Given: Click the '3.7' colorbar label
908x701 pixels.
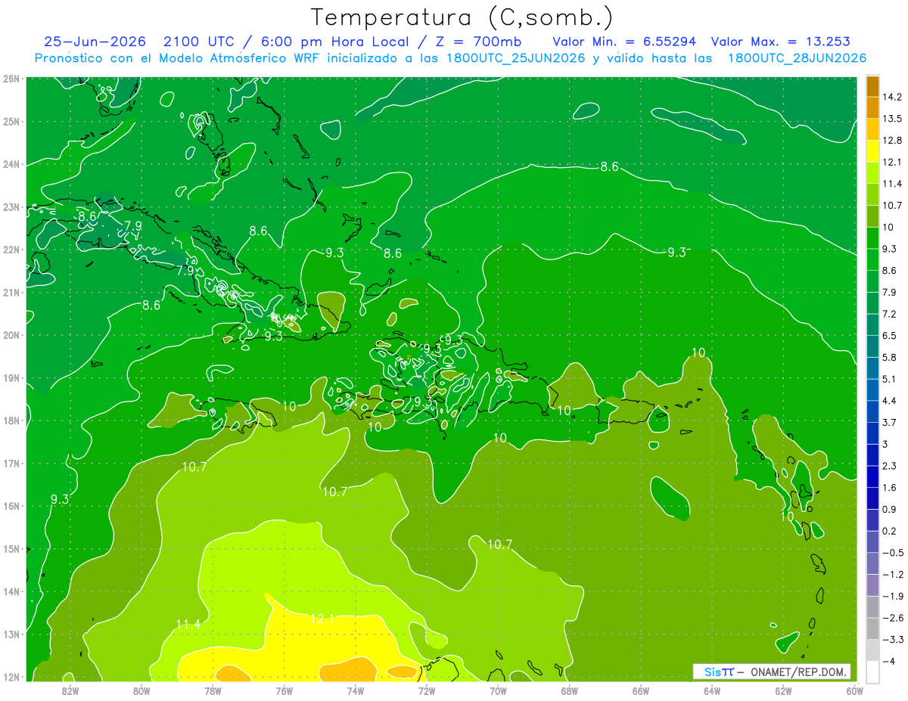Looking at the screenshot, I should (x=890, y=423).
